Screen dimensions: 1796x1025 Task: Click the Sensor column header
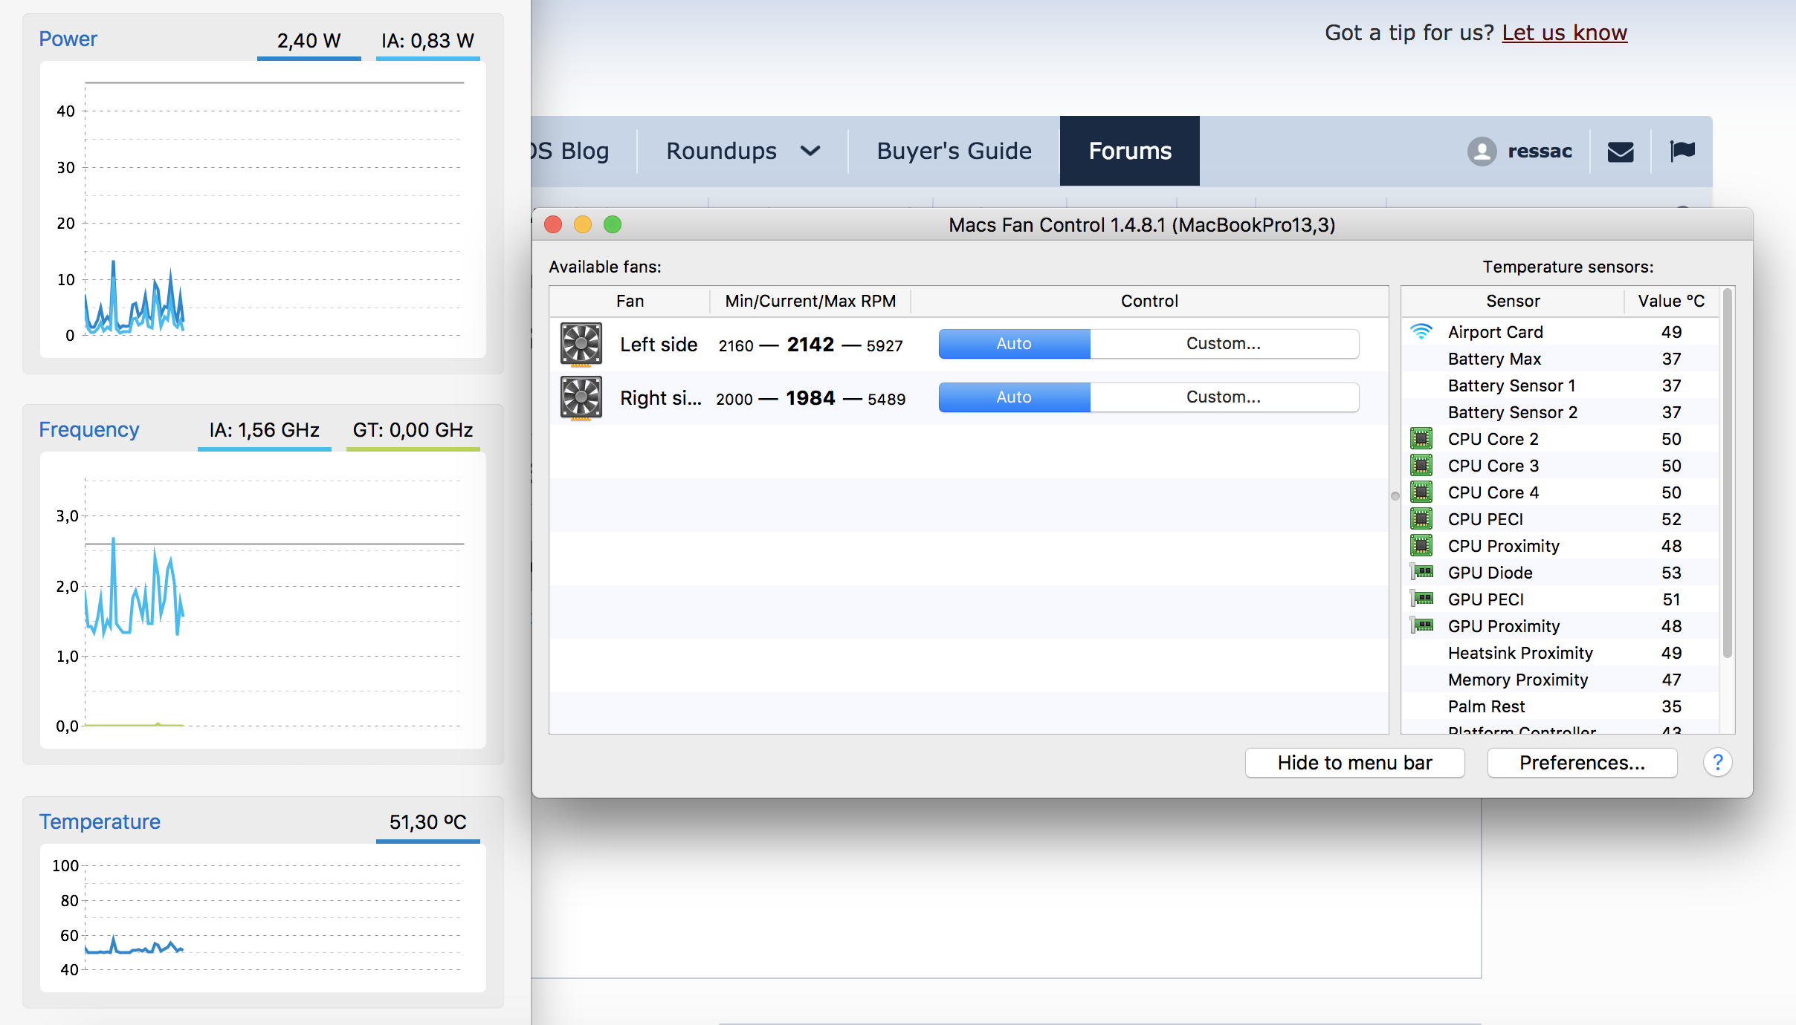coord(1513,301)
